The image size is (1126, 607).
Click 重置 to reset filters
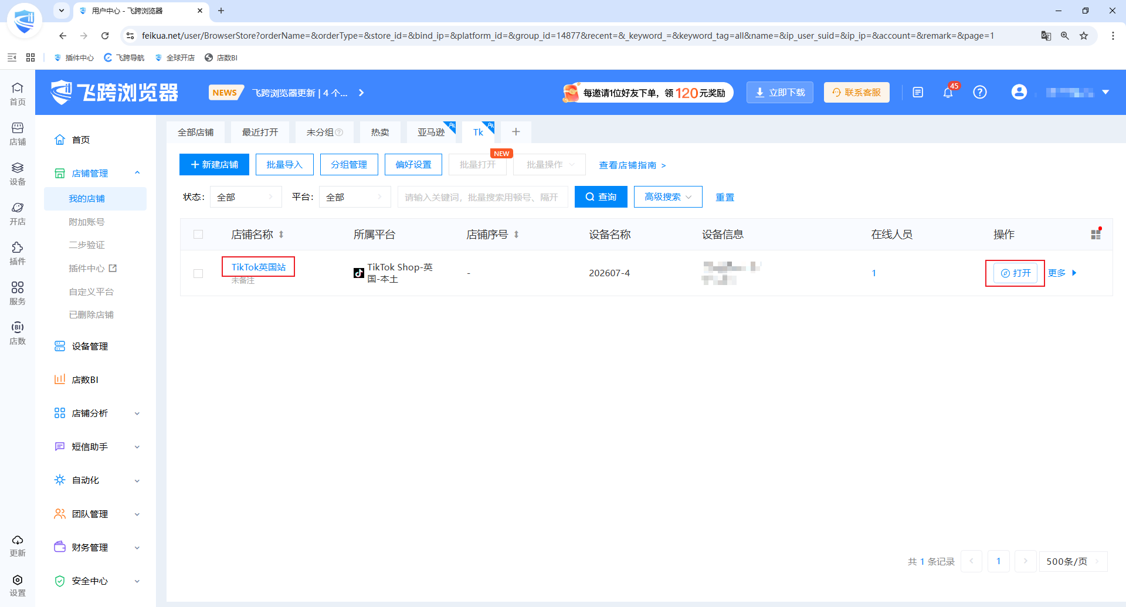click(x=725, y=197)
